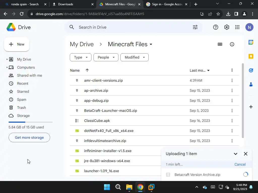Open more actions for dotNetFx40_Full_x86_x64.exe
Image resolution: width=258 pixels, height=193 pixels.
(x=232, y=131)
